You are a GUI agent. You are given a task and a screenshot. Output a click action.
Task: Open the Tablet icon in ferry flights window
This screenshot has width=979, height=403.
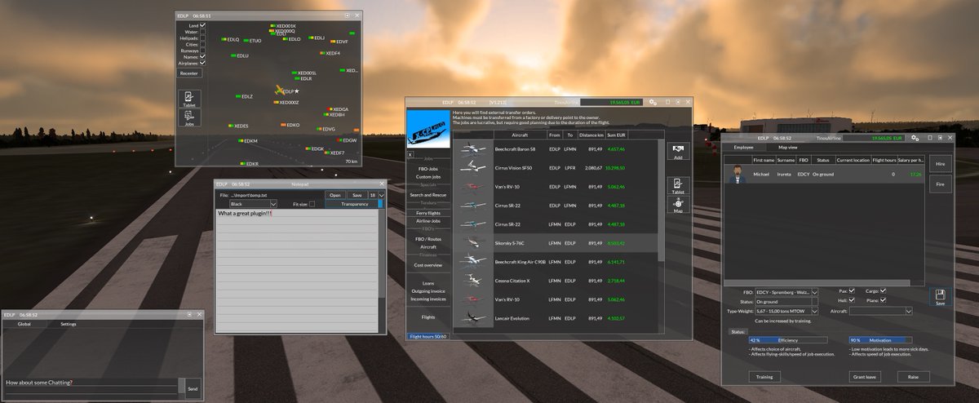pyautogui.click(x=677, y=184)
